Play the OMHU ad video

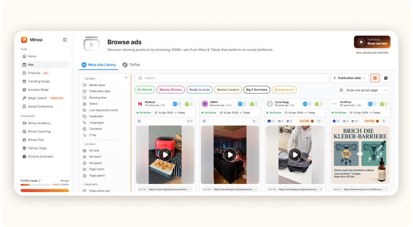click(230, 155)
